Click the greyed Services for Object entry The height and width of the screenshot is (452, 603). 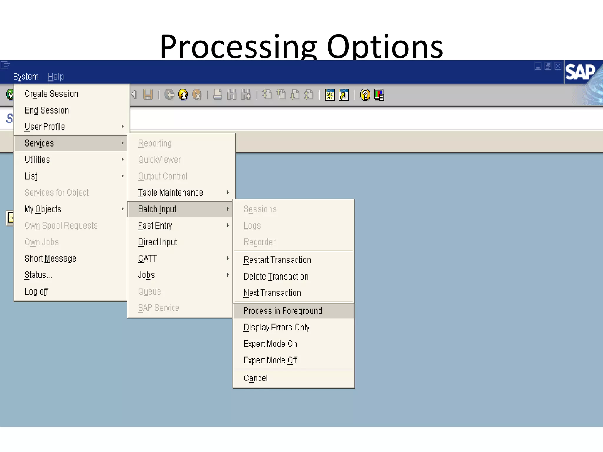click(x=71, y=193)
